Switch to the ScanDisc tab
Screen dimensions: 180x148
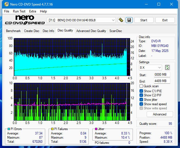115,31
